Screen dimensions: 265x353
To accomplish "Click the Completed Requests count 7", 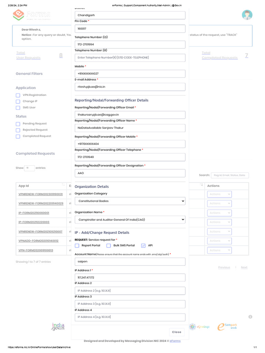I will pyautogui.click(x=247, y=56).
